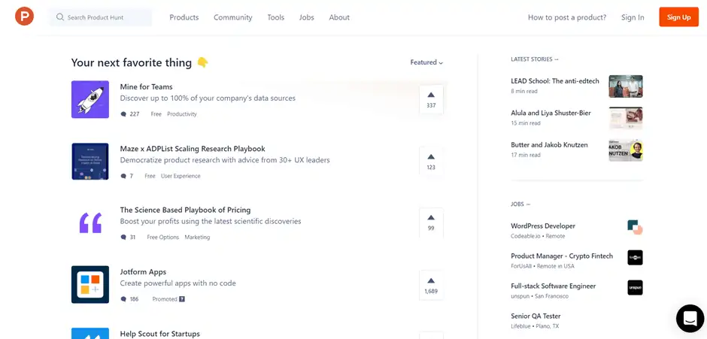Image resolution: width=707 pixels, height=339 pixels.
Task: Click the Mine for Teams rocket thumbnail
Action: (x=90, y=99)
